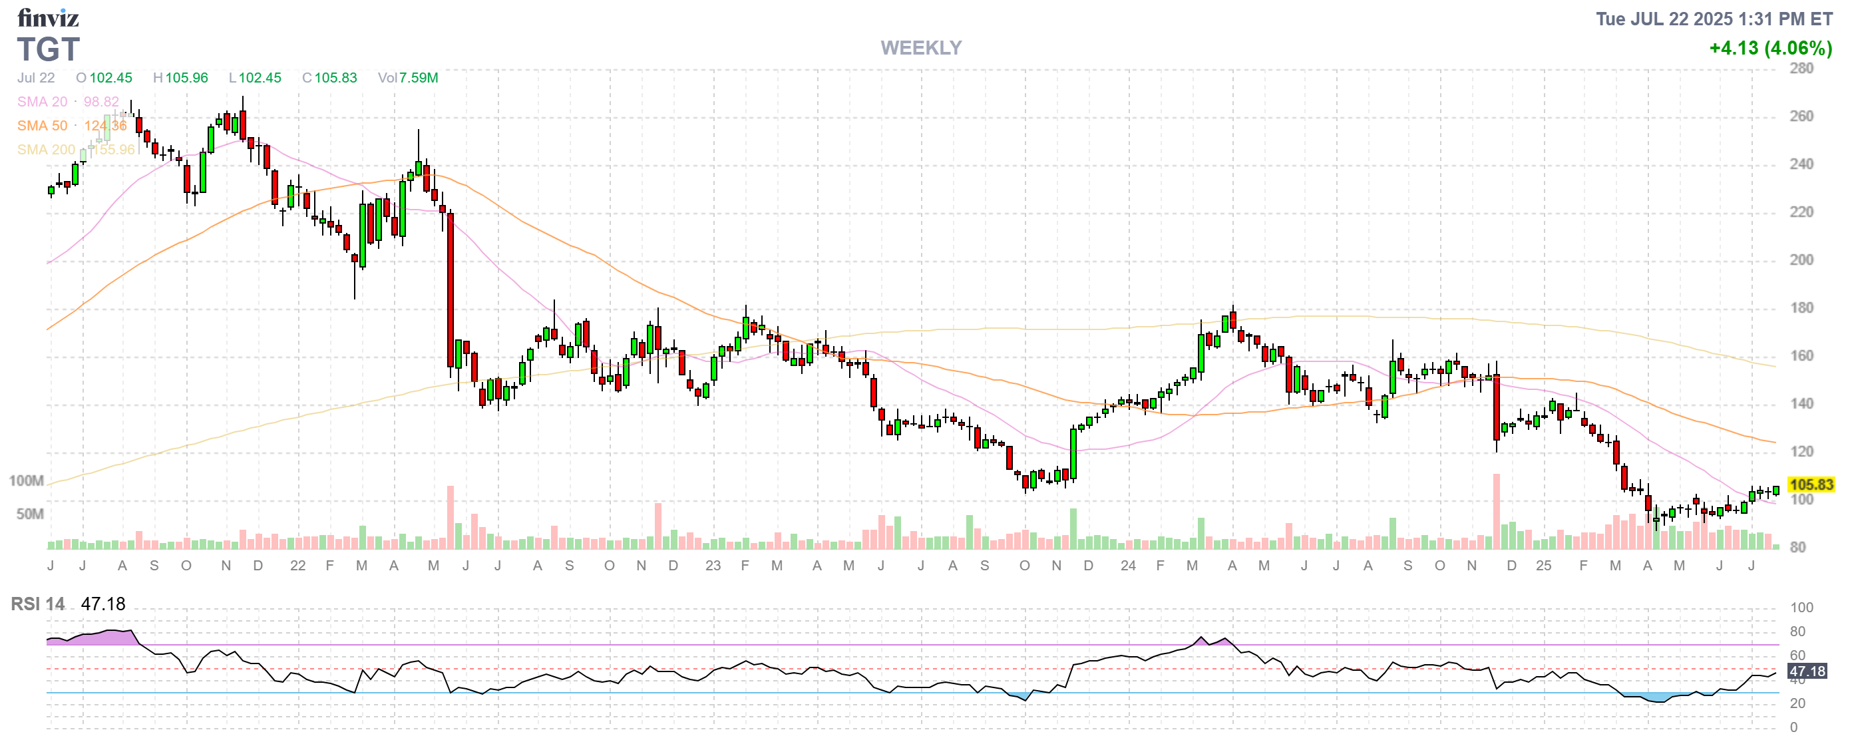Click the 100M volume axis label

(x=27, y=480)
